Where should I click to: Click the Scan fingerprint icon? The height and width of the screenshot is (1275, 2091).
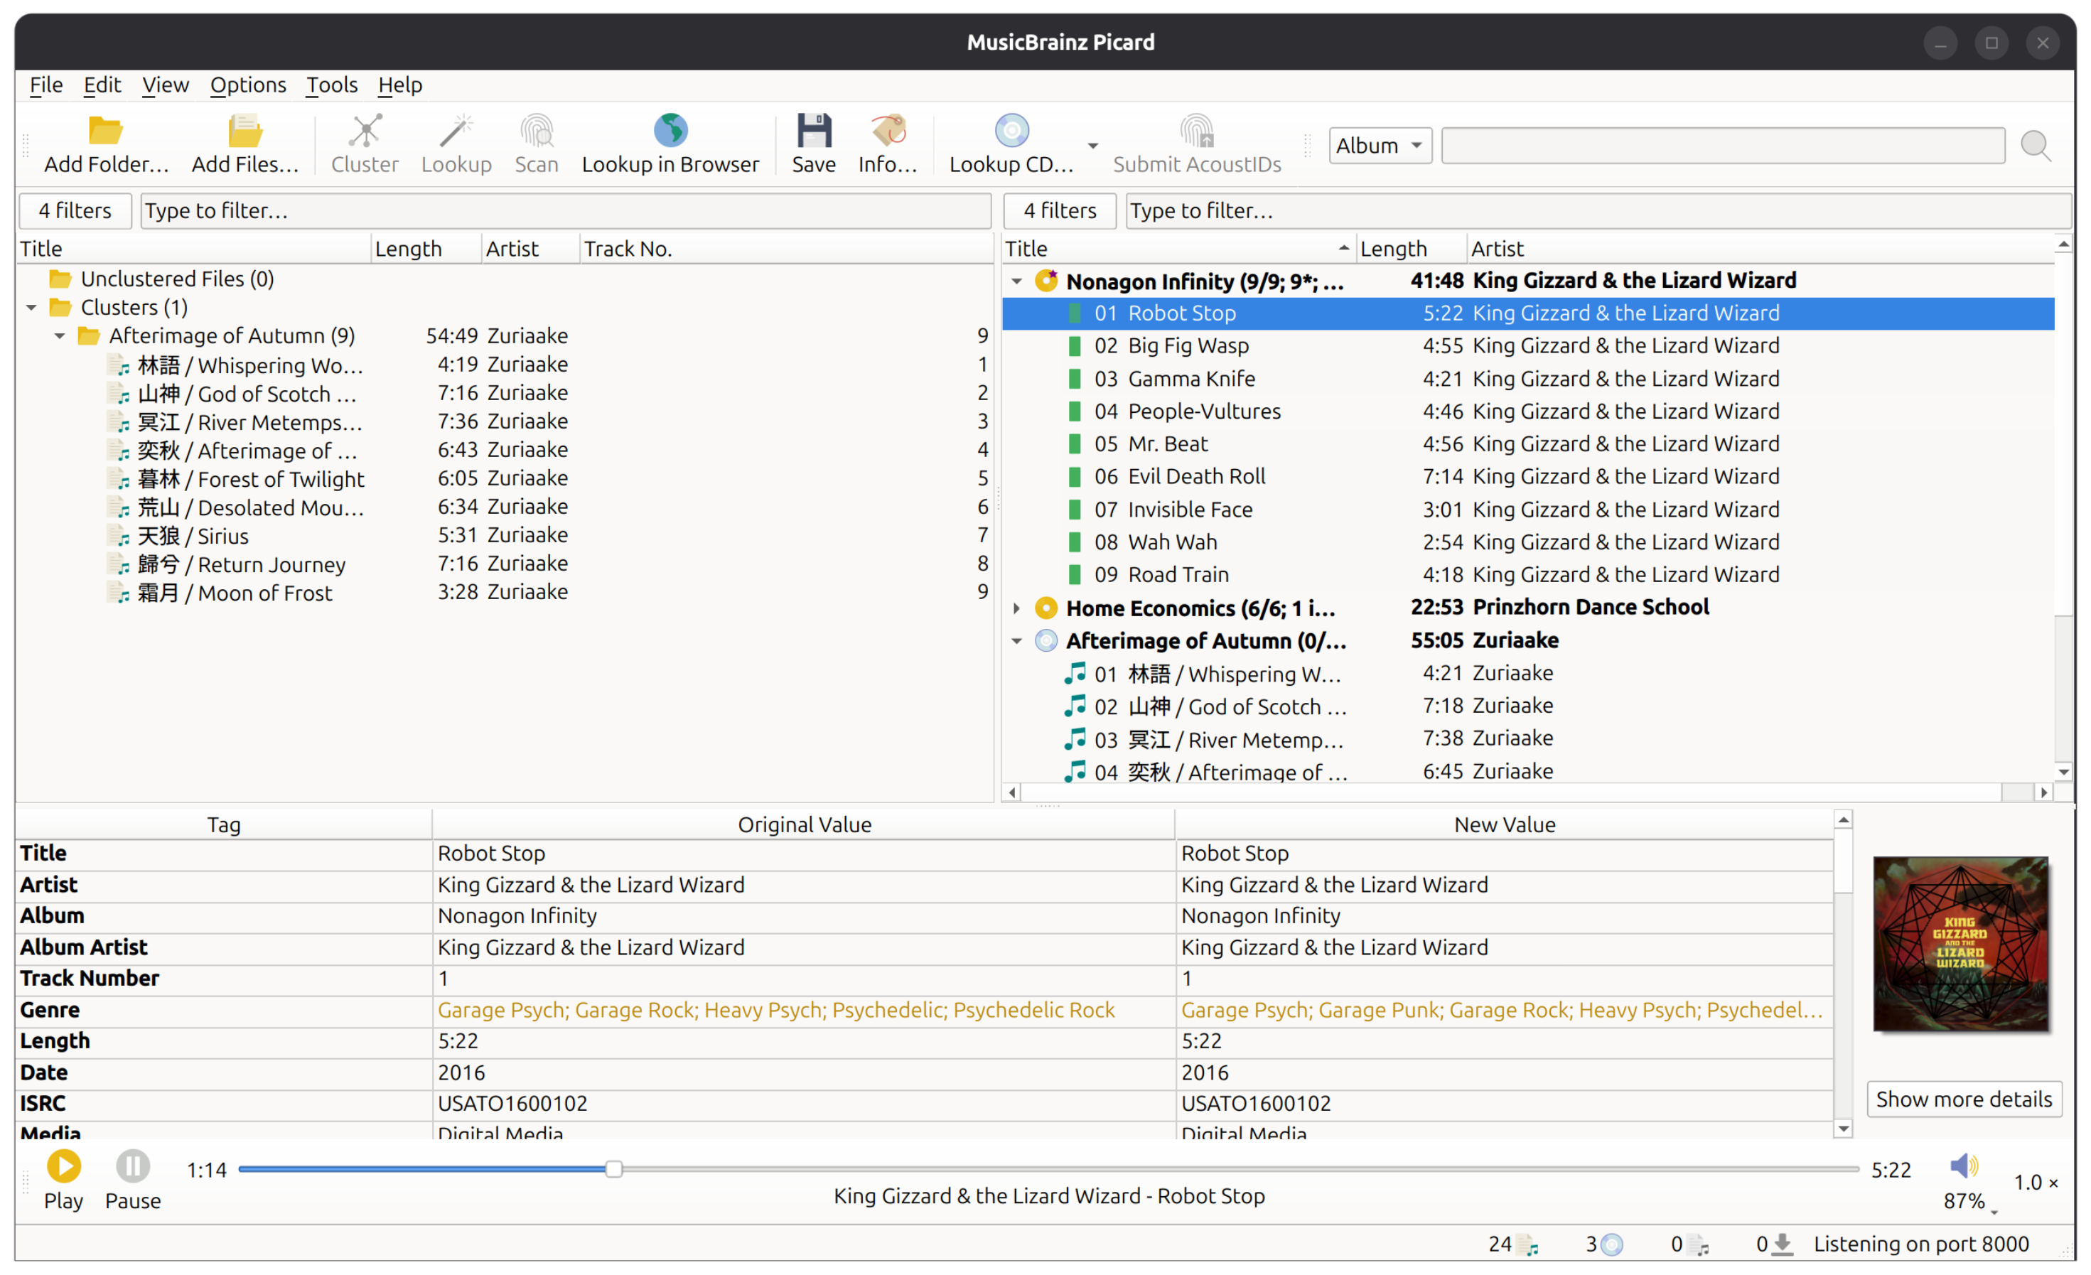tap(537, 131)
